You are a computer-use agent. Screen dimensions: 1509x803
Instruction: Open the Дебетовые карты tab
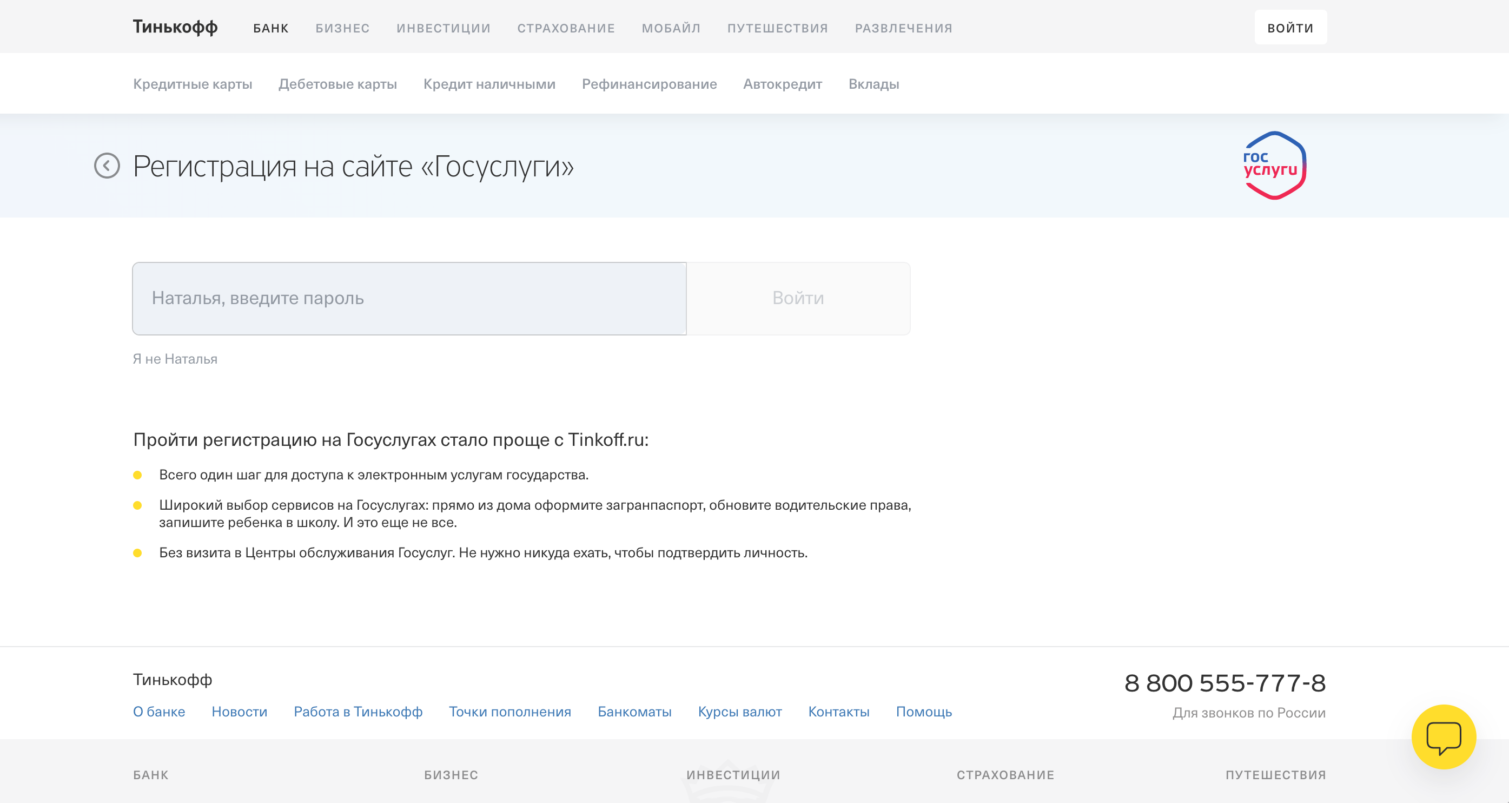[x=337, y=84]
